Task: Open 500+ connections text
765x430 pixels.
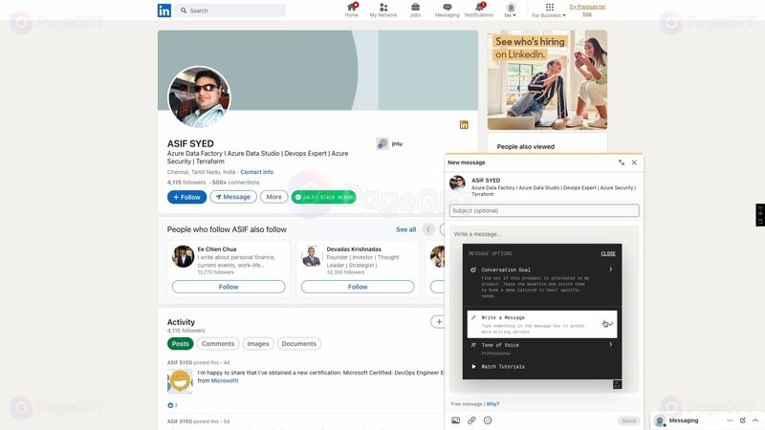Action: point(235,183)
